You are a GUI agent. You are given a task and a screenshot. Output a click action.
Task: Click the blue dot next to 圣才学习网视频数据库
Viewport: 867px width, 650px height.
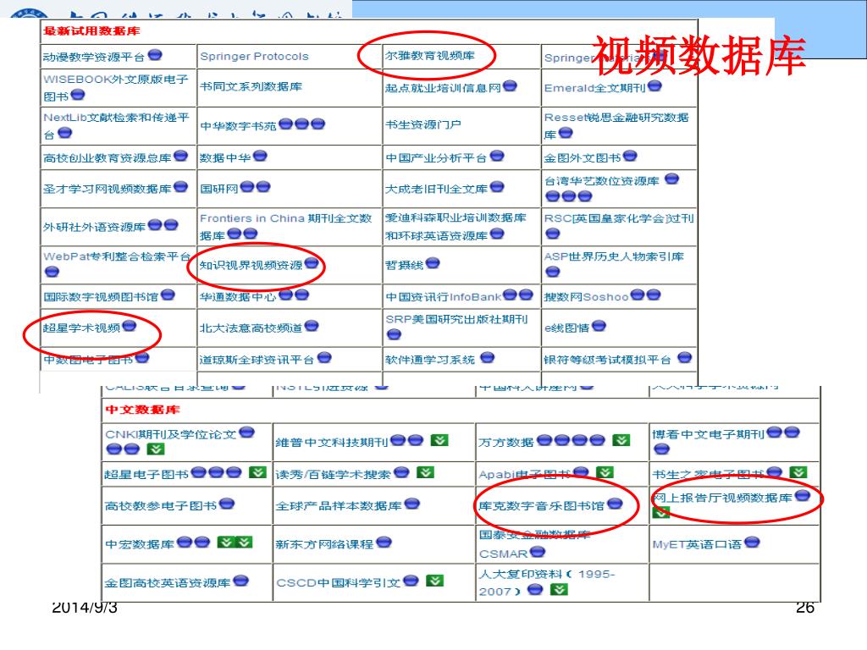(x=181, y=187)
